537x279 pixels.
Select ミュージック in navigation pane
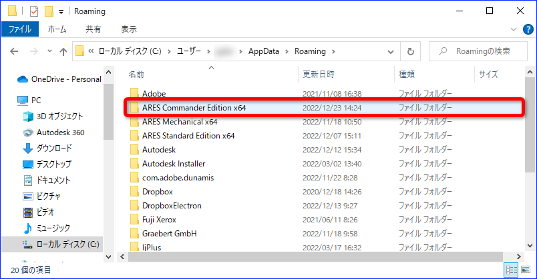tap(46, 228)
